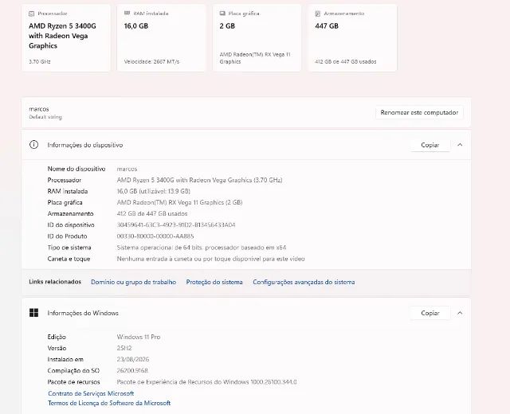The width and height of the screenshot is (510, 414).
Task: Select product ID value 00330-80000-00000-AA885
Action: pyautogui.click(x=155, y=236)
